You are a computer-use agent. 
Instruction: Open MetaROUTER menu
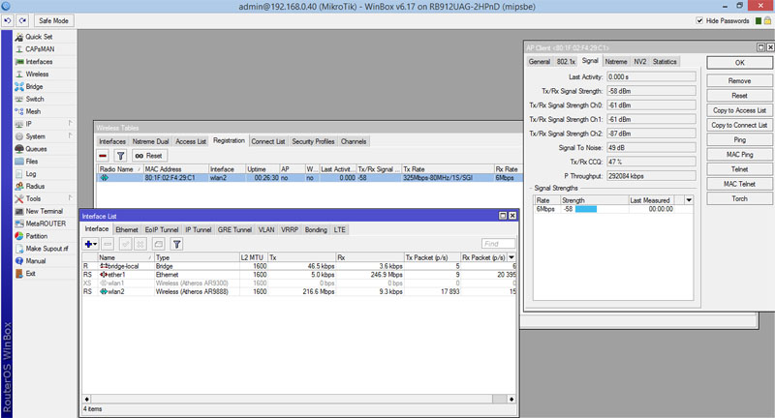[x=46, y=224]
